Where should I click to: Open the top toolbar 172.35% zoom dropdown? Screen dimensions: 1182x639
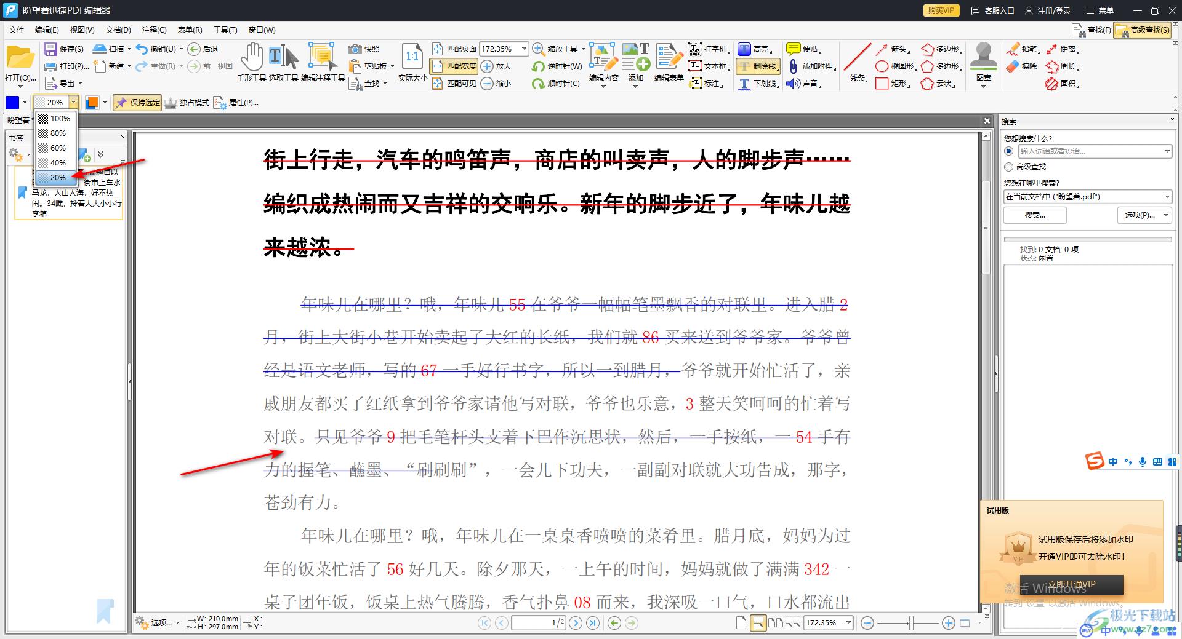pyautogui.click(x=524, y=49)
